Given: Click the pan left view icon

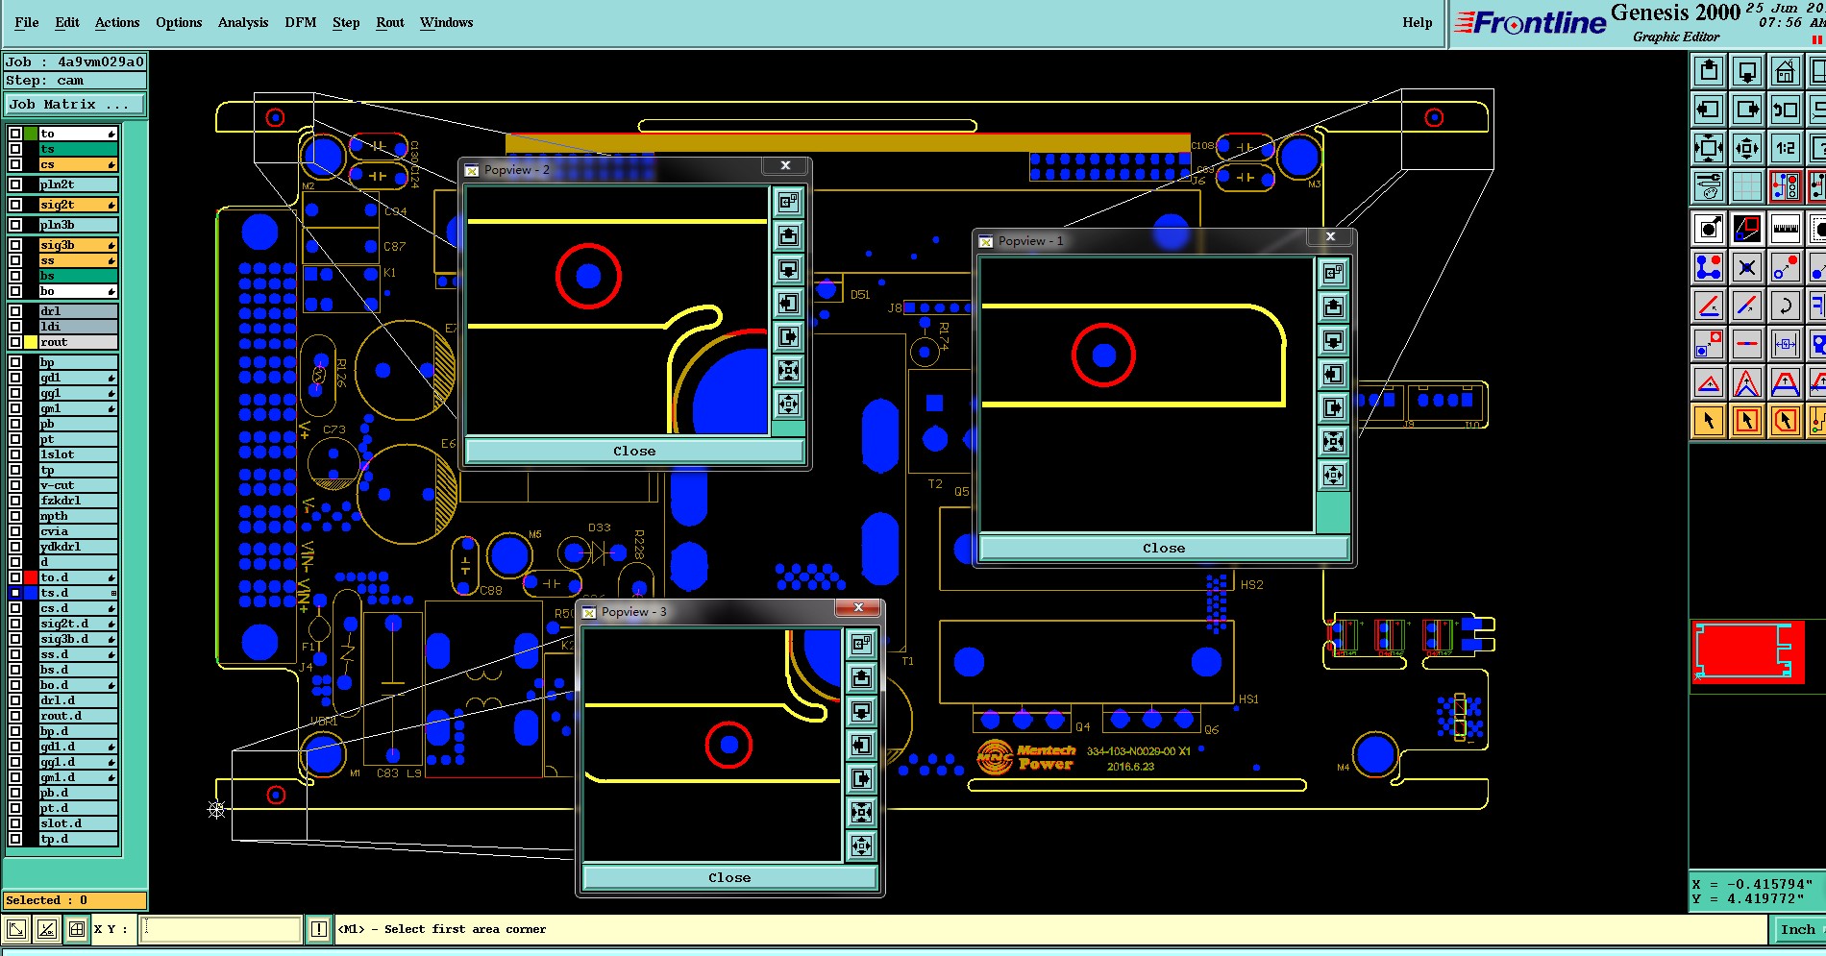Looking at the screenshot, I should (x=1709, y=110).
